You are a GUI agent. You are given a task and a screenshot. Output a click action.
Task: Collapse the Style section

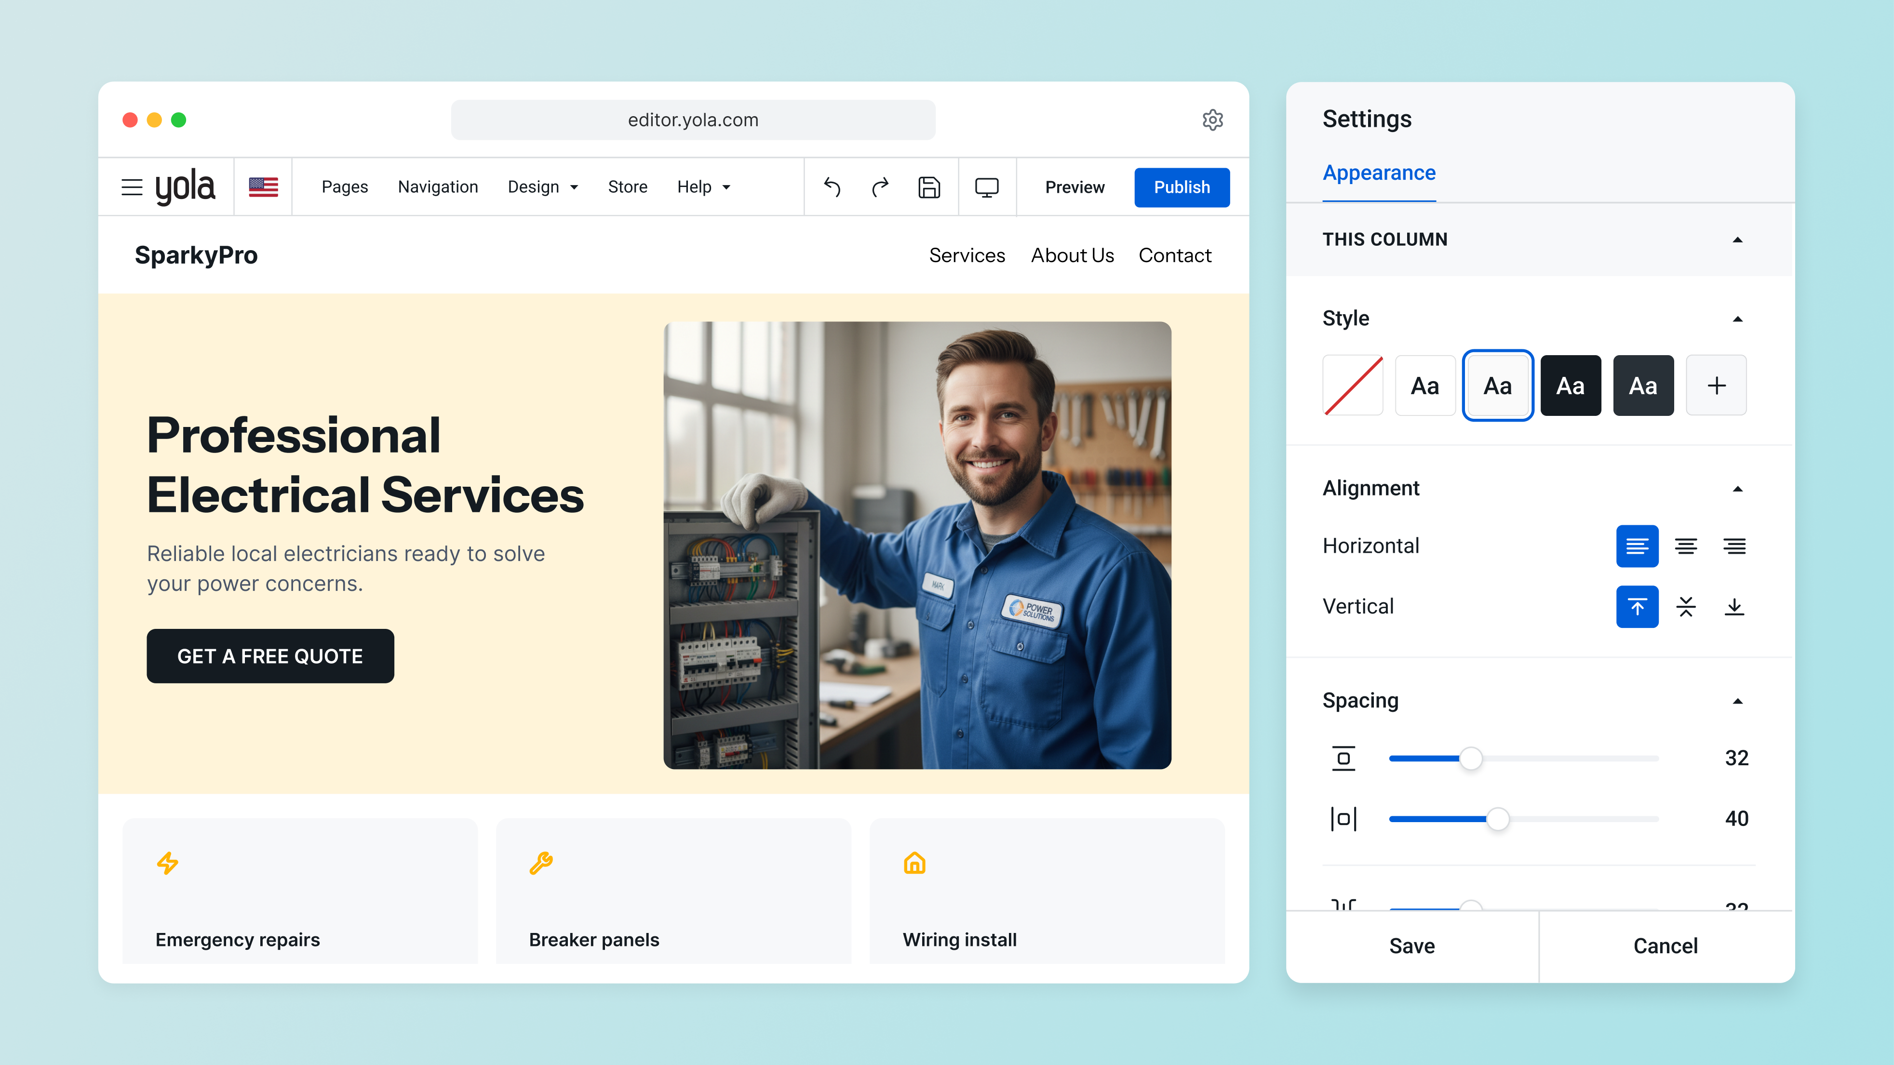point(1737,319)
